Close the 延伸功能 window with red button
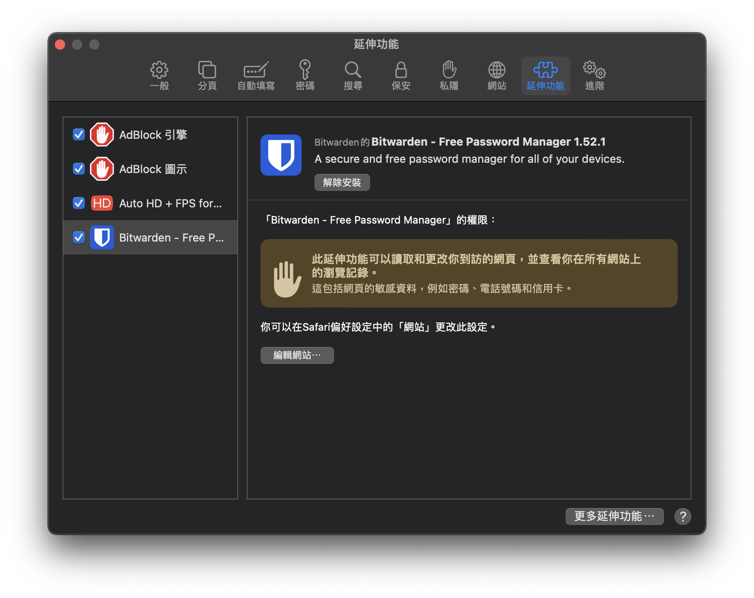Viewport: 754px width, 598px height. [60, 45]
